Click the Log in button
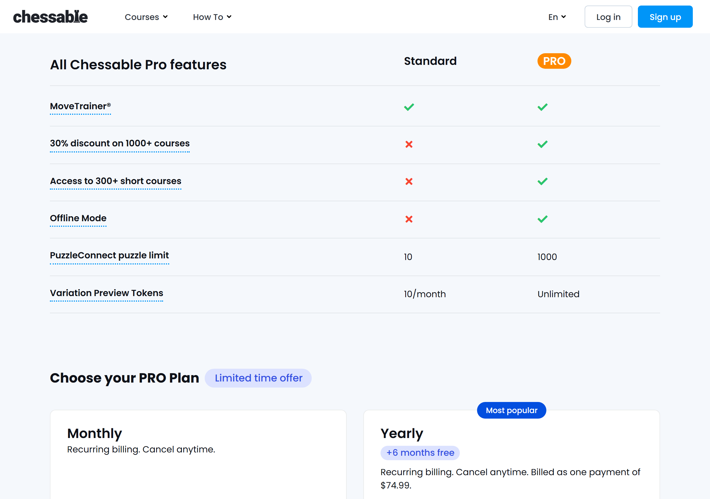Image resolution: width=710 pixels, height=499 pixels. (x=608, y=17)
